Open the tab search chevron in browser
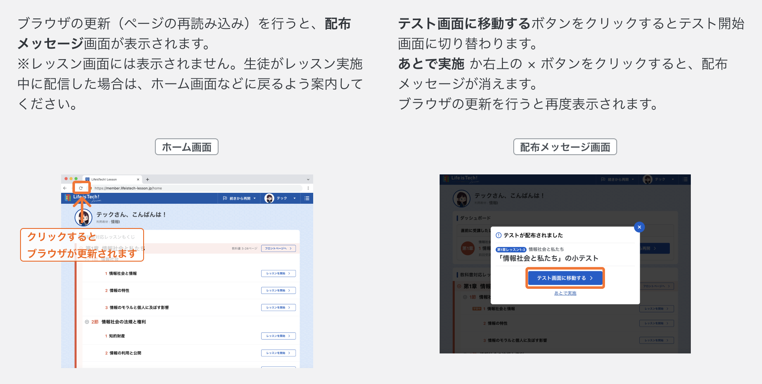The width and height of the screenshot is (762, 384). click(x=308, y=179)
